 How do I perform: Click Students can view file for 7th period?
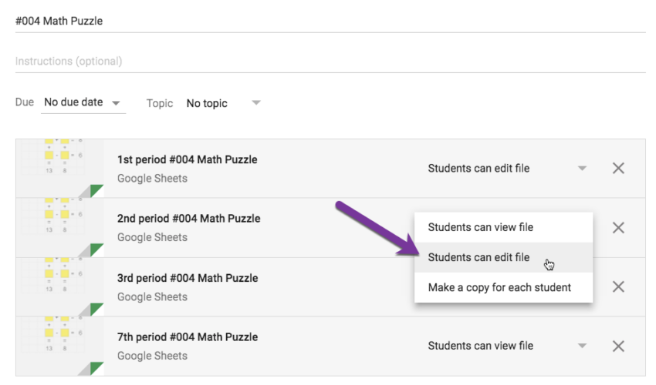pos(480,346)
